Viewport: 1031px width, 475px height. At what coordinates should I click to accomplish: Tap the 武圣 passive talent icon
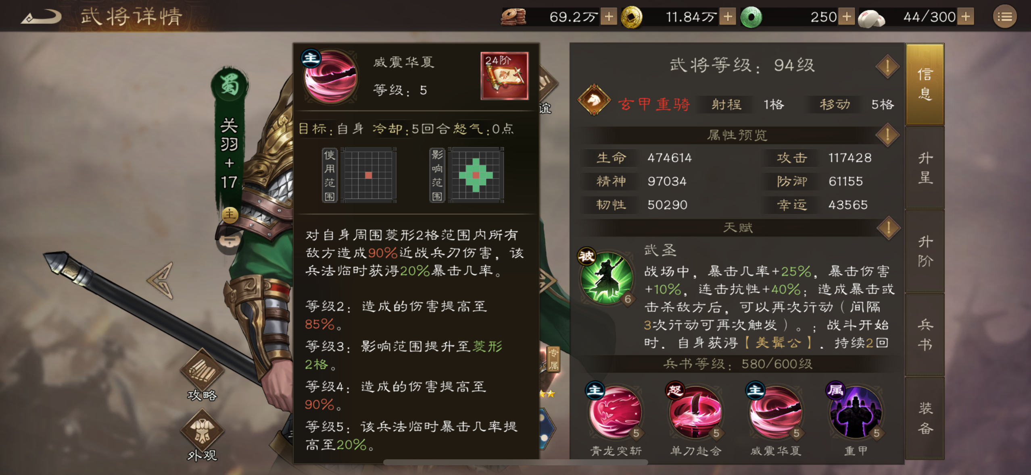pyautogui.click(x=606, y=277)
